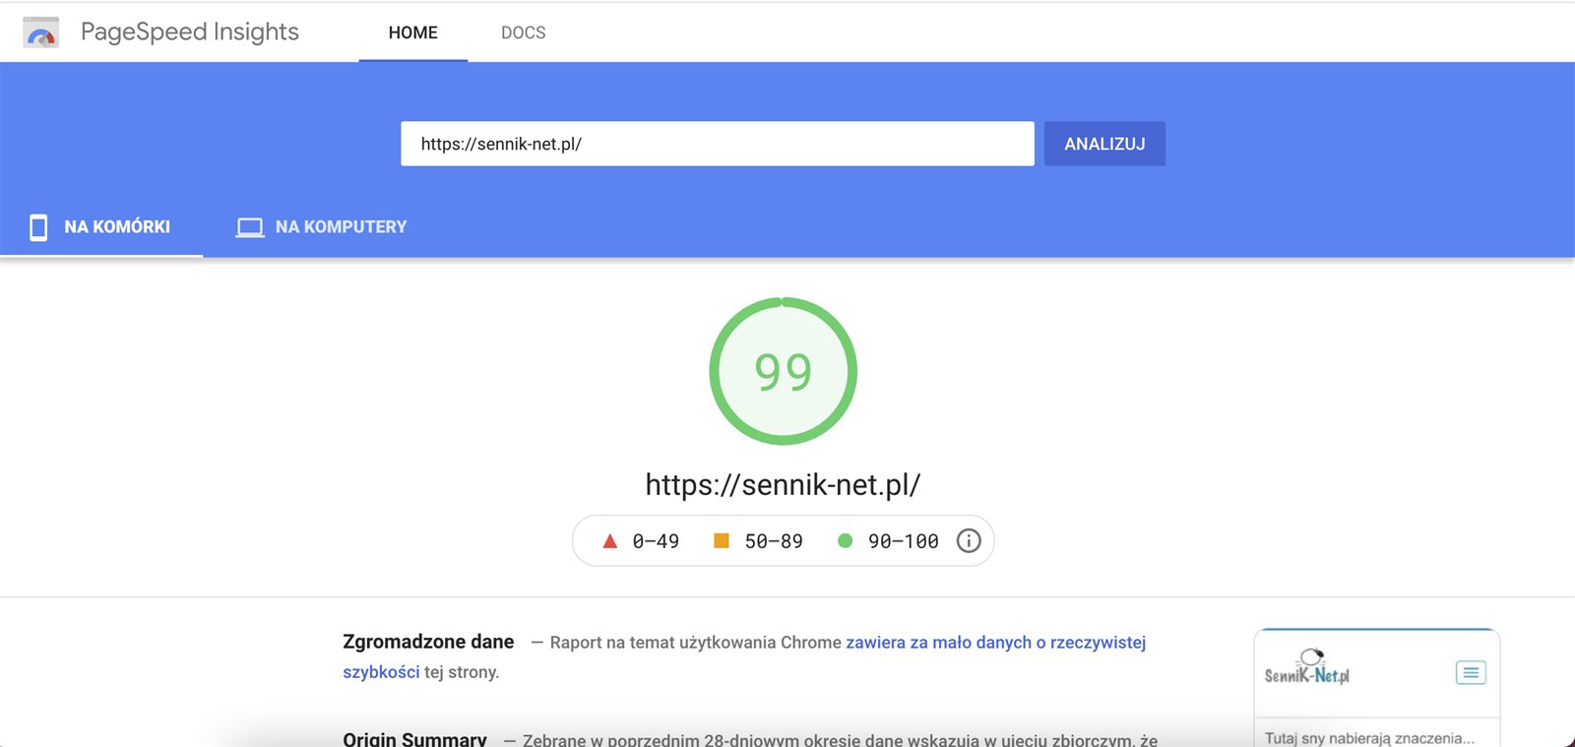Select the NA KOMÓRKI tab label

[117, 227]
